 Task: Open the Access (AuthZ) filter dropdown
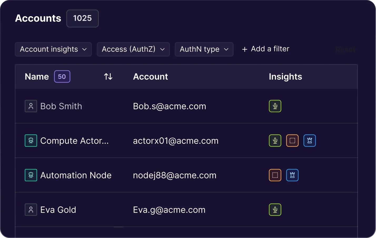point(133,49)
